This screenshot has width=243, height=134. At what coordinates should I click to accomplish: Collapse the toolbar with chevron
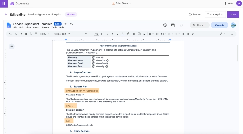[232, 34]
